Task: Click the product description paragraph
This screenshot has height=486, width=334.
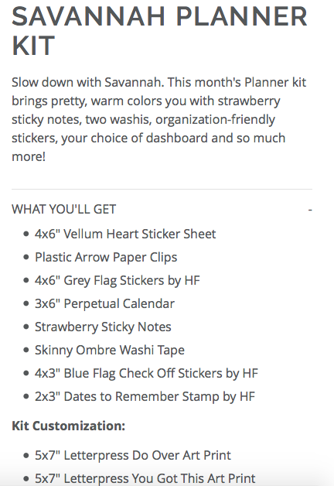Action: click(x=158, y=119)
